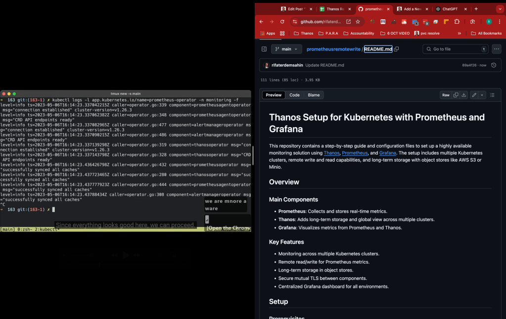Show more bookmarks with the chevron
506x319 pixels.
pos(459,33)
